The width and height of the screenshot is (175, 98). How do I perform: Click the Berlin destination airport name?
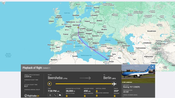(x=107, y=78)
